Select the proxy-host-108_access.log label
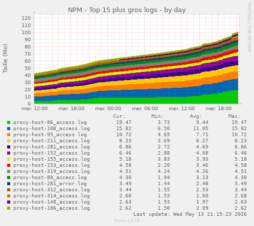The image size is (254, 226). click(x=52, y=129)
